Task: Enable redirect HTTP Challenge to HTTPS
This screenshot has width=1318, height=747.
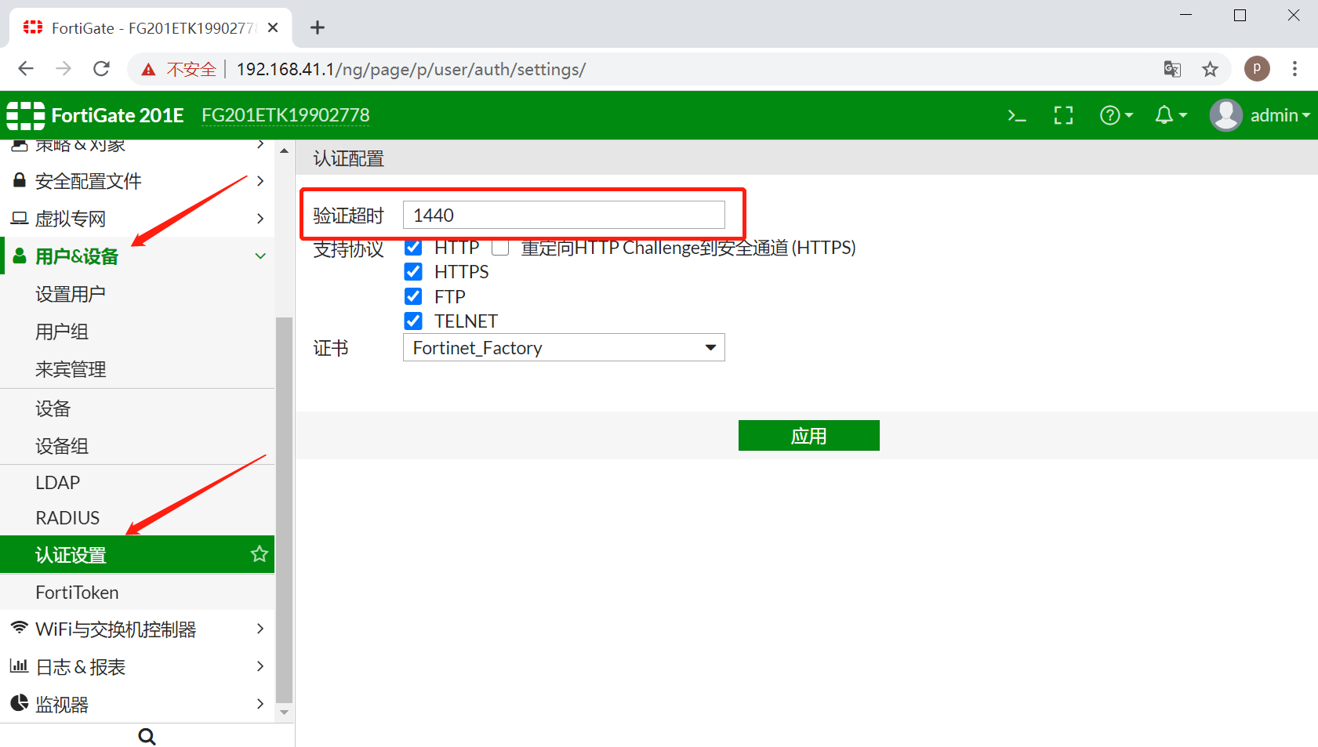Action: [x=500, y=248]
